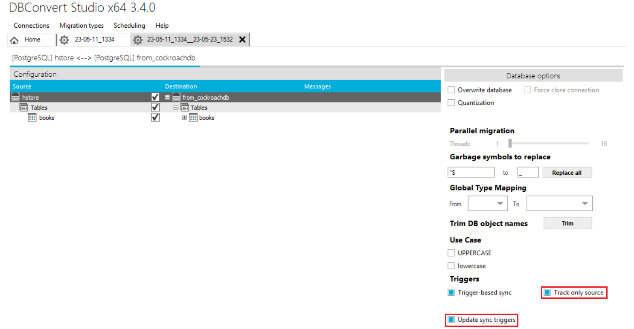This screenshot has width=634, height=329.
Task: Focus the Garbage symbols input field
Action: 471,173
